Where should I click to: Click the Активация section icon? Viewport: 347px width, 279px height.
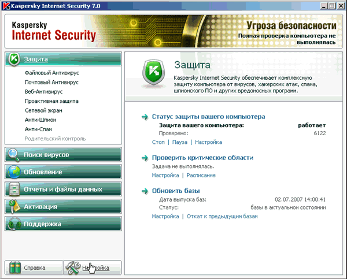pos(14,207)
